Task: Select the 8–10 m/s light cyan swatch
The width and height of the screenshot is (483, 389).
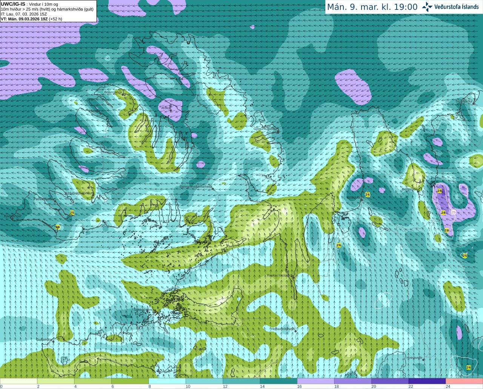Action: pos(167,381)
